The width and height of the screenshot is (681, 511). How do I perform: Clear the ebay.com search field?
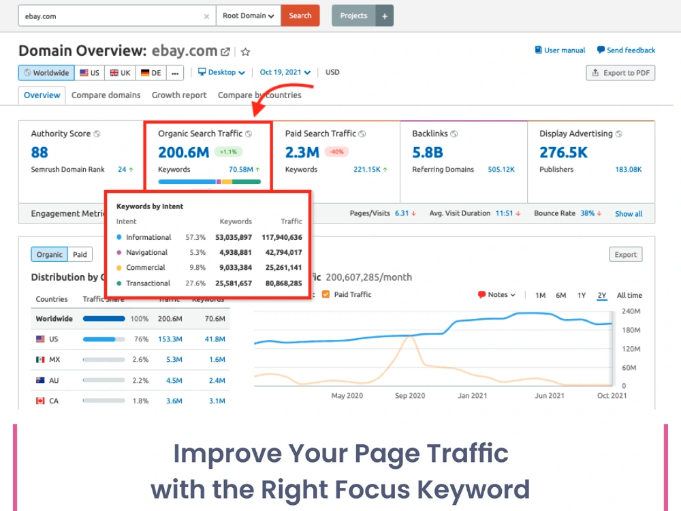[x=206, y=16]
